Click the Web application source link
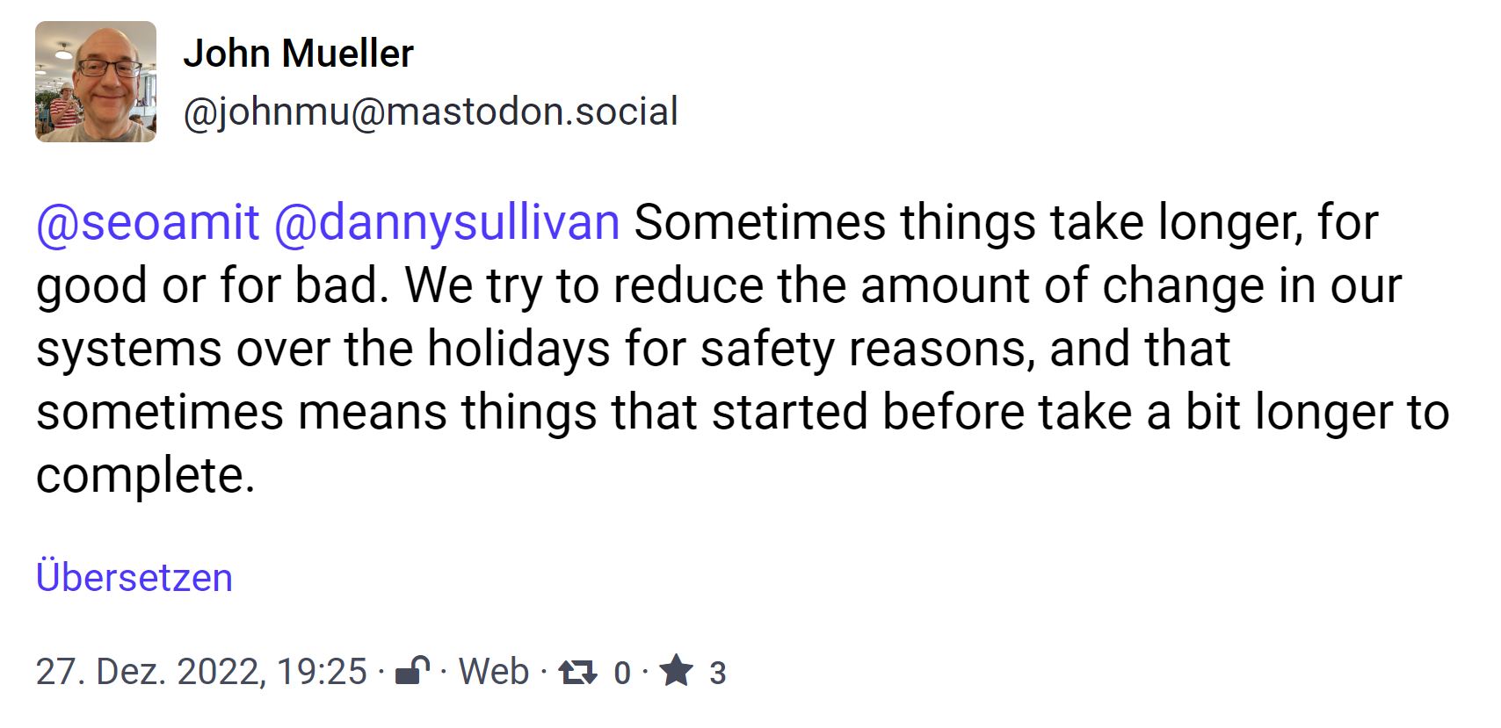This screenshot has height=728, width=1501. point(494,672)
